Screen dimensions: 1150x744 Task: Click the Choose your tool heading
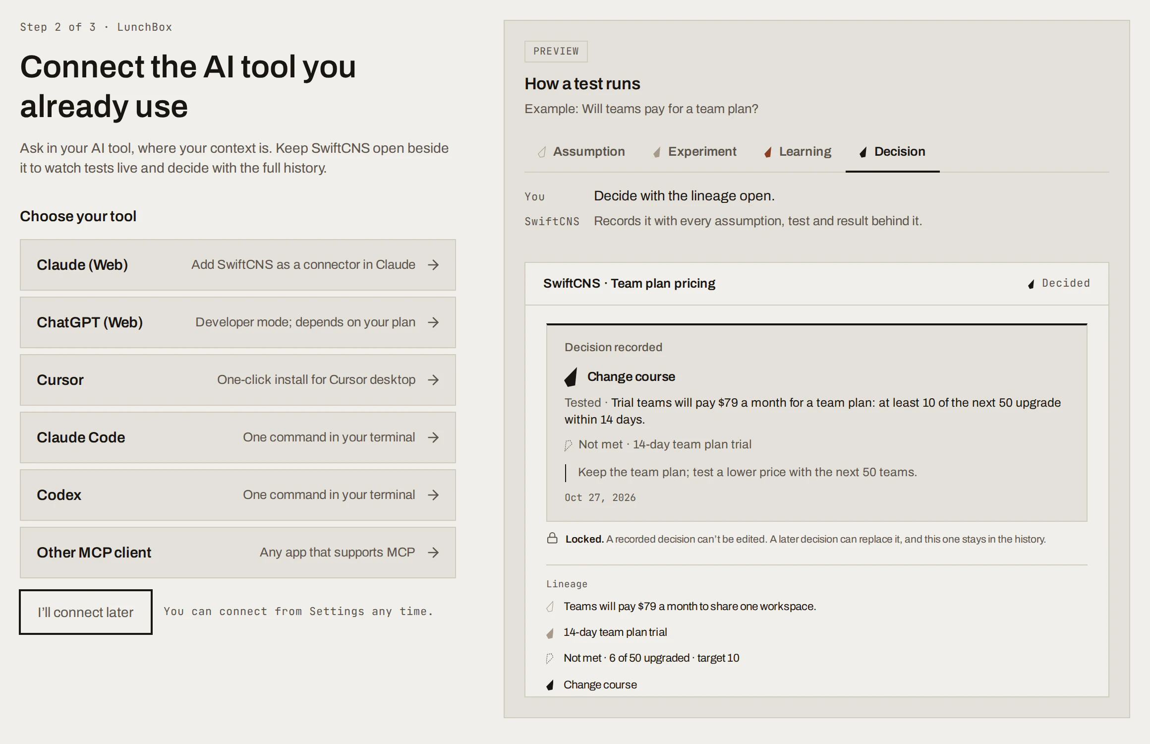[x=78, y=216]
